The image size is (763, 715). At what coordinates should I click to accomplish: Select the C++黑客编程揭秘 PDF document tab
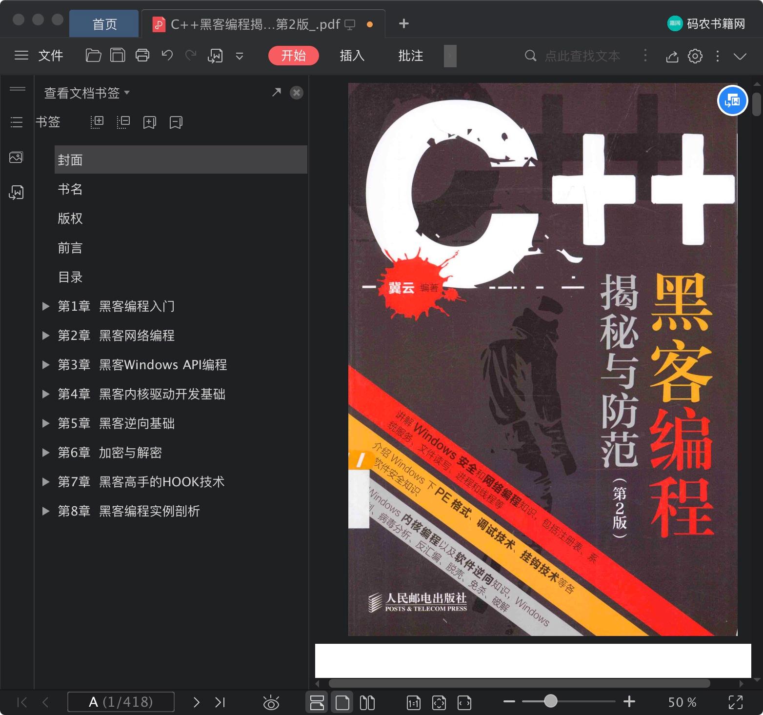(263, 24)
